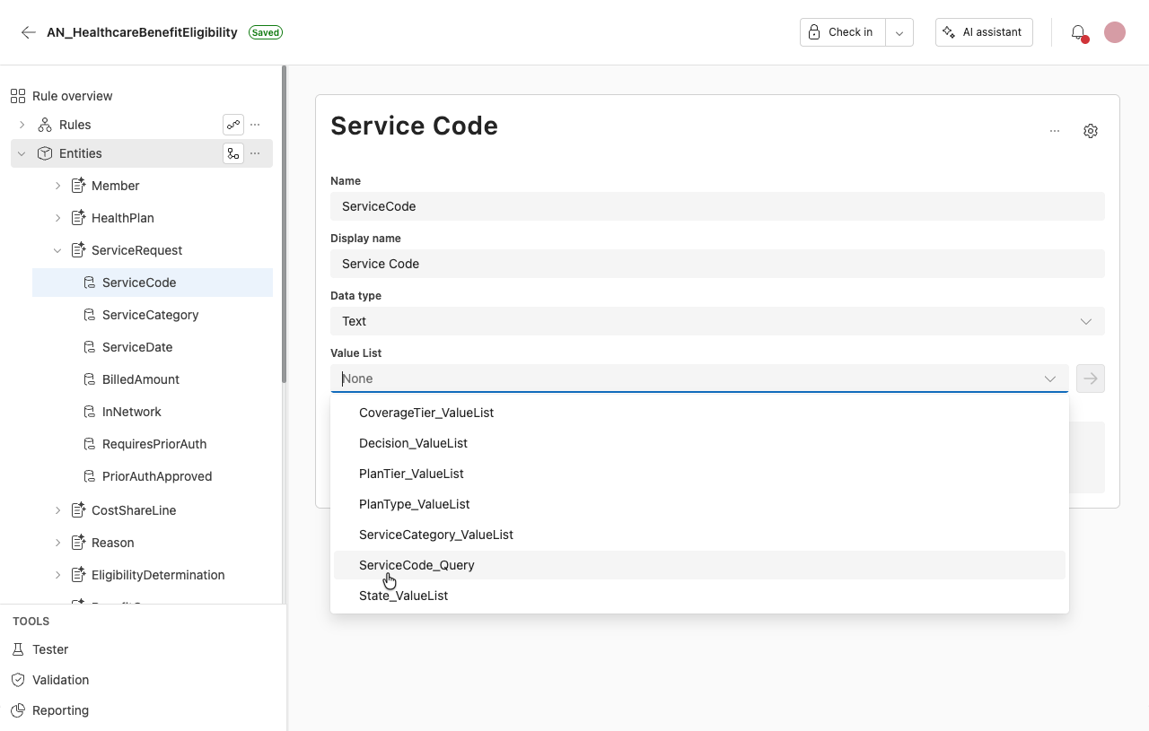Expand the HealthPlan entity
1149x731 pixels.
point(58,218)
